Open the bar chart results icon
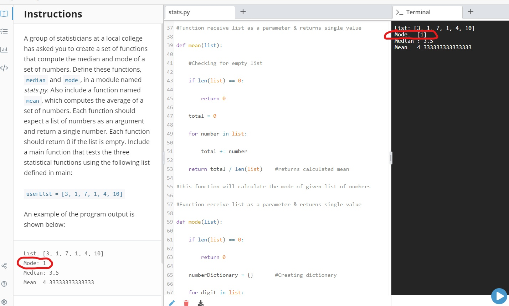Image resolution: width=509 pixels, height=306 pixels. coord(4,50)
